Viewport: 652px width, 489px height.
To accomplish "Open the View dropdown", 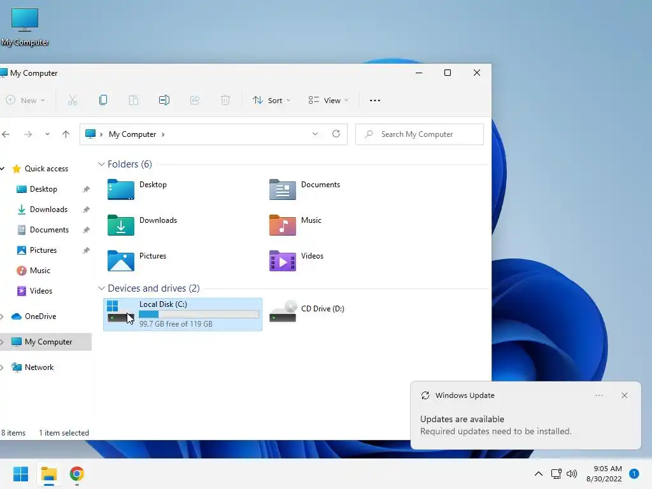I will coord(328,100).
